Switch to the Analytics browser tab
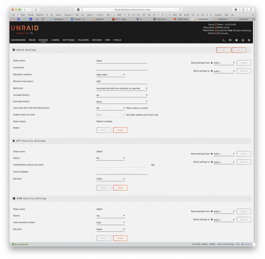Screen dimensions: 265x259 pyautogui.click(x=98, y=19)
